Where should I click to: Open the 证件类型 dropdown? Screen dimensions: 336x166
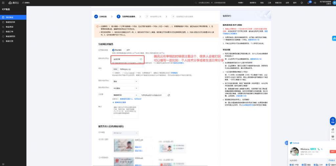click(x=125, y=133)
